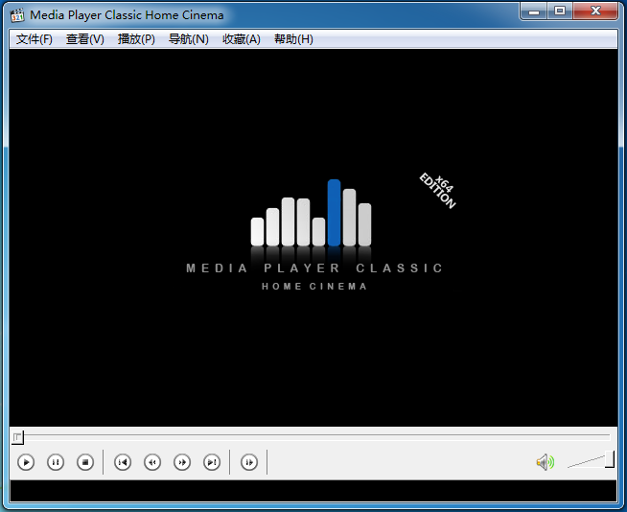Click the frame step button
The height and width of the screenshot is (512, 627).
(x=249, y=462)
